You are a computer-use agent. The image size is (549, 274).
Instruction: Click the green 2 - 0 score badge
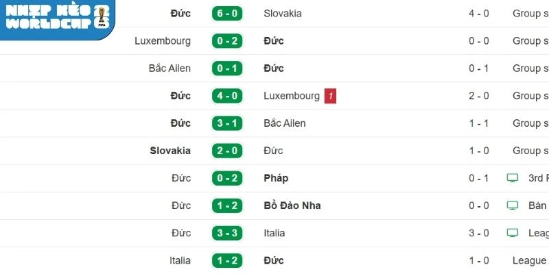(x=227, y=151)
